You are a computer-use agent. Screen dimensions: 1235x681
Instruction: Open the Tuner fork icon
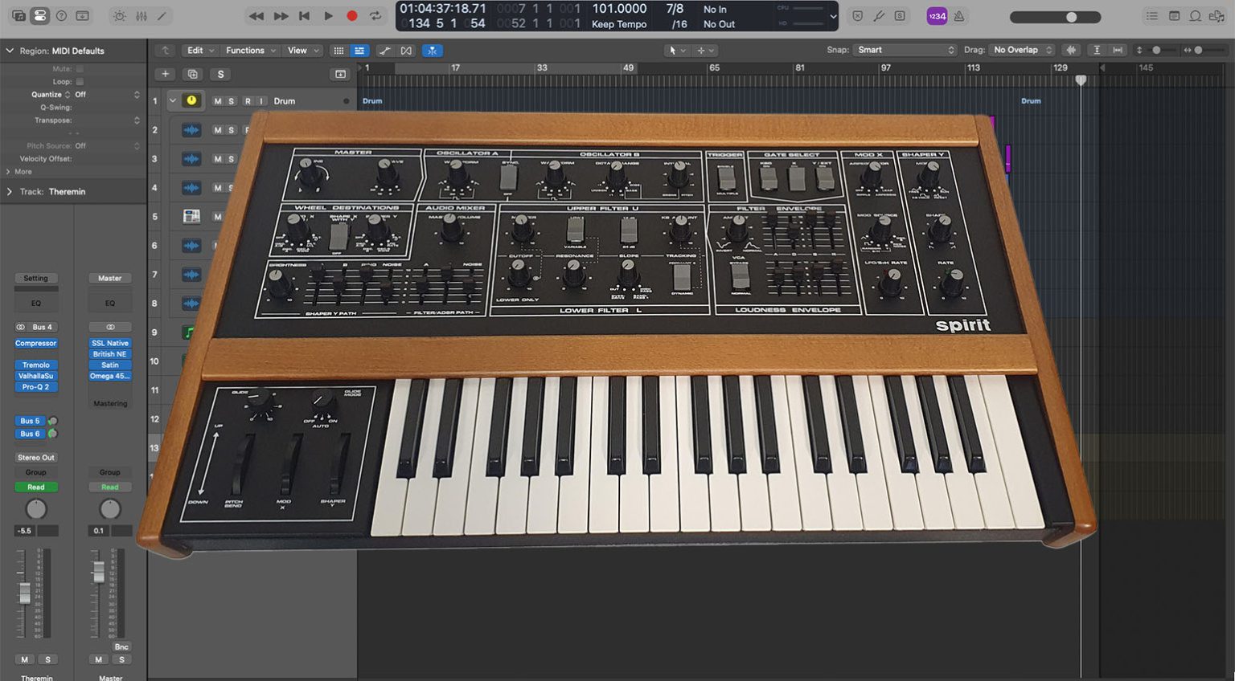pyautogui.click(x=879, y=16)
